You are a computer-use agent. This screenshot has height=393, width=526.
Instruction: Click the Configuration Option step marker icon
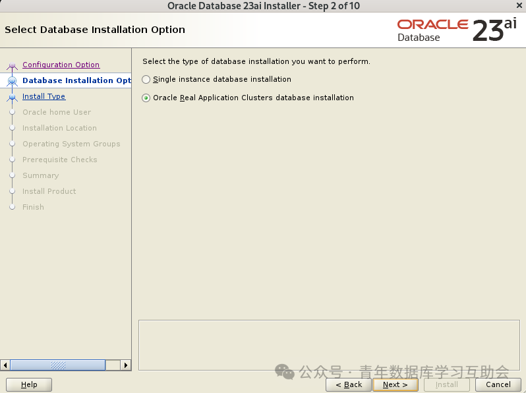13,65
